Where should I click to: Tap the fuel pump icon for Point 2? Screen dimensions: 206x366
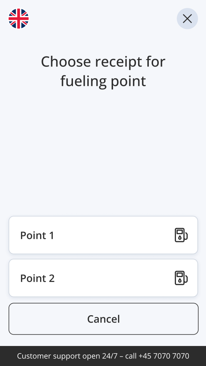[181, 278]
